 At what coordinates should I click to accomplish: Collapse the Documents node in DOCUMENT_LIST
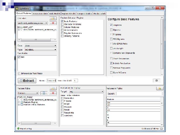tap(19, 29)
